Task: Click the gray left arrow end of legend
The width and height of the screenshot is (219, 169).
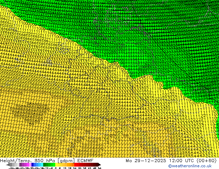Action: (x=8, y=165)
